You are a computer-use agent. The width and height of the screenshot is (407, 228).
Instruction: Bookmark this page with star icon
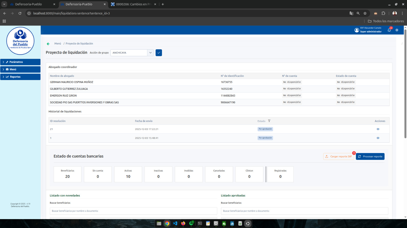coord(365,13)
